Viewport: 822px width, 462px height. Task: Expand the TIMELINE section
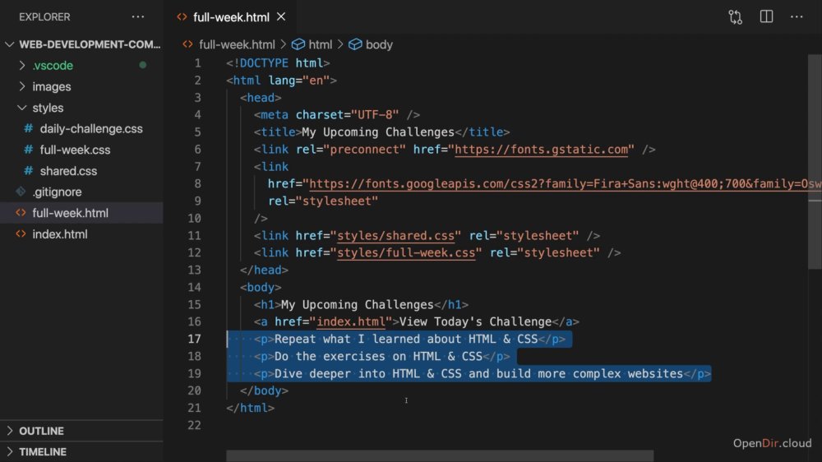point(9,451)
